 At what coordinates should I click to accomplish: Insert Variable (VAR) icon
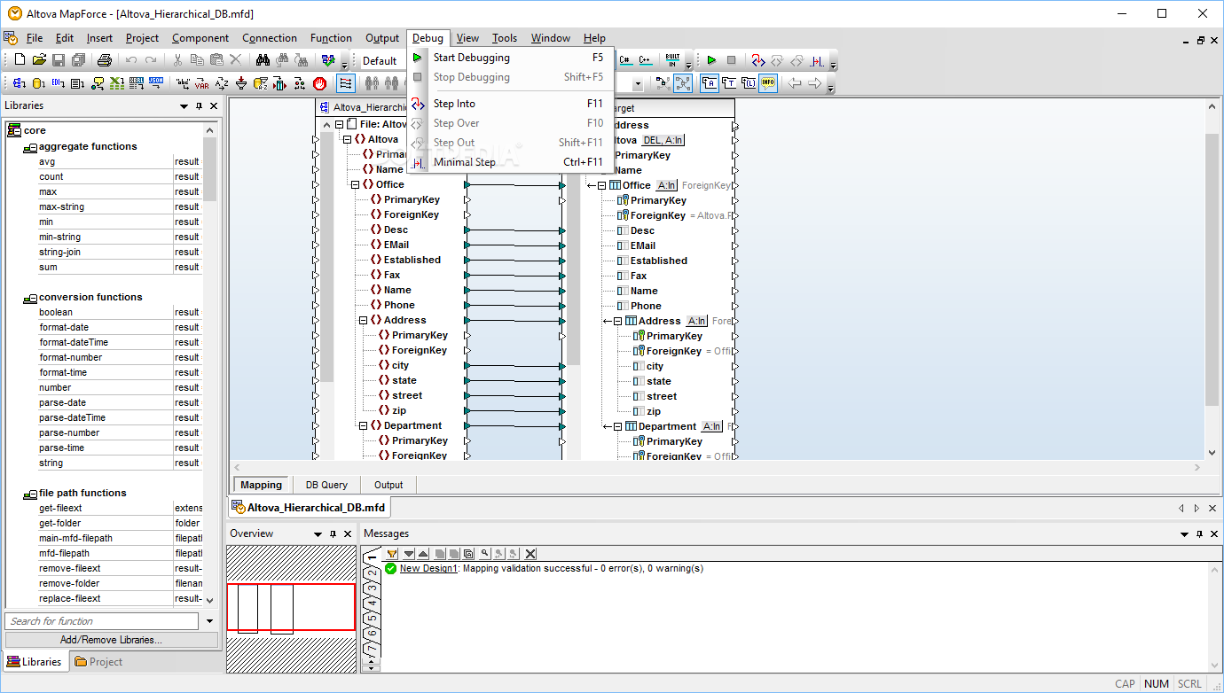[201, 83]
